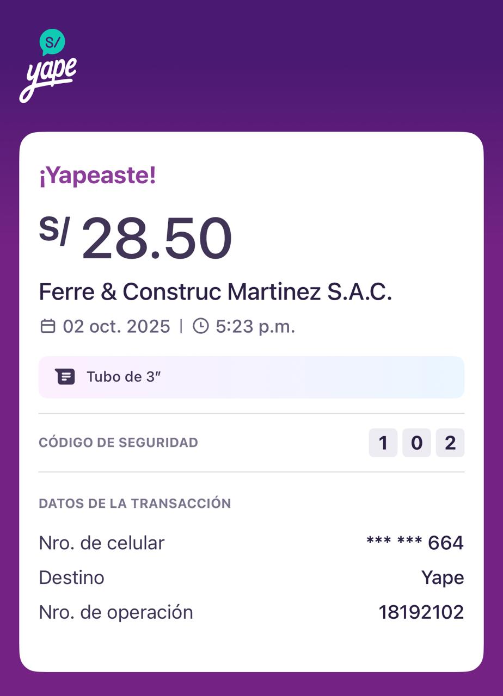Click the clock icon beside the time
The width and height of the screenshot is (503, 696).
(x=201, y=326)
